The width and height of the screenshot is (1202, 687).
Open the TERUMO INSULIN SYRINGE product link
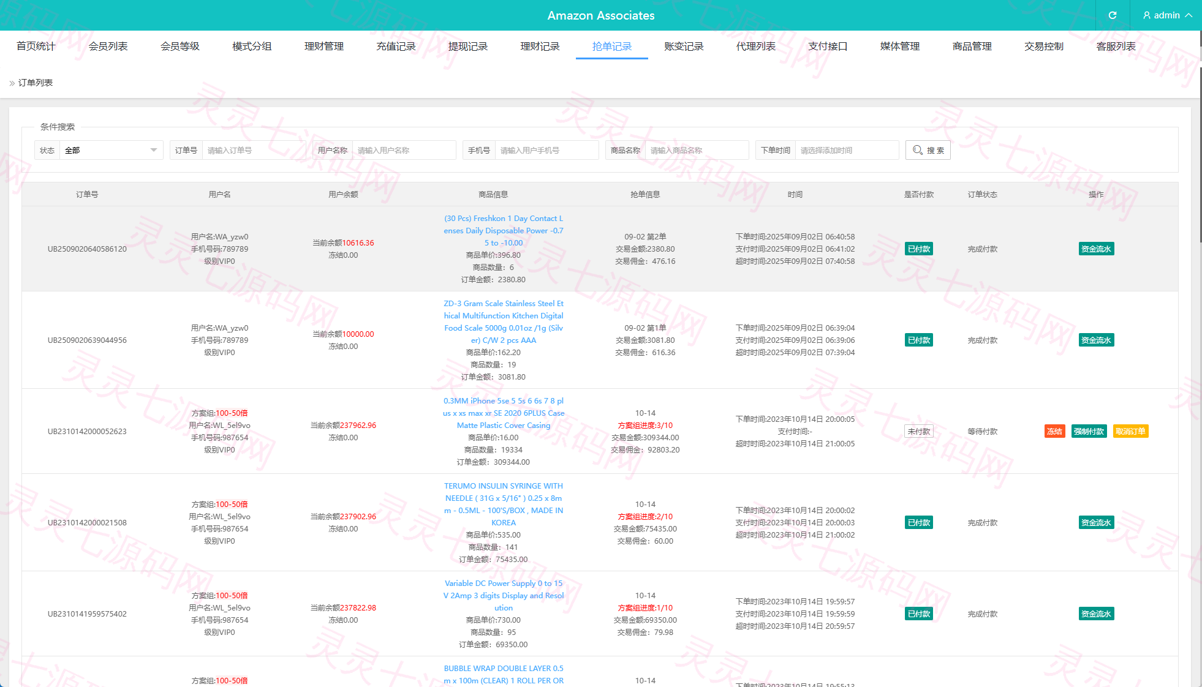click(x=504, y=505)
